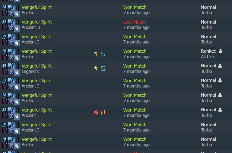The width and height of the screenshot is (232, 153).
Task: Click the teal swap-arrows icon in the Legend V row
Action: tap(103, 69)
